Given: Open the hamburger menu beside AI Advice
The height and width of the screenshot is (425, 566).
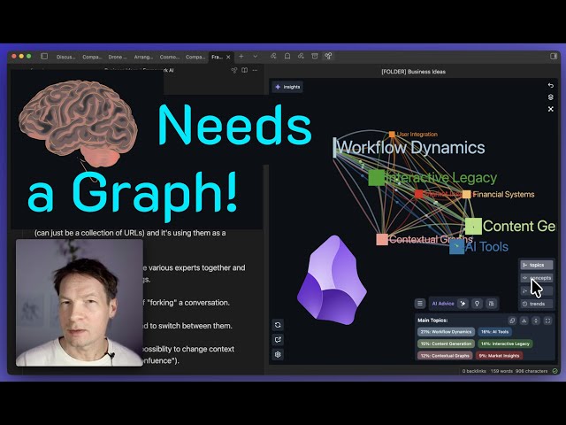Looking at the screenshot, I should [420, 303].
